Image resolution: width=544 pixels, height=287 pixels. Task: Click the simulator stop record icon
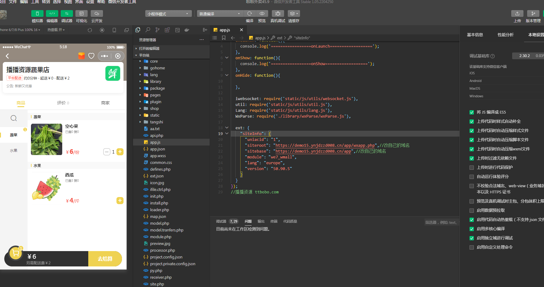click(102, 30)
